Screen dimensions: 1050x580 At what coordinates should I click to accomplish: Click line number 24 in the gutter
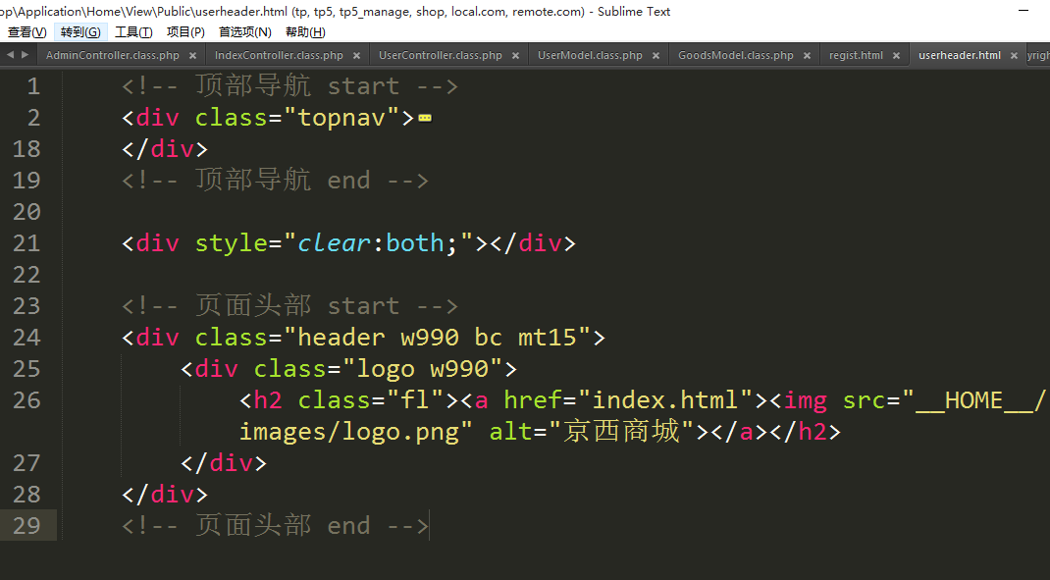[x=27, y=338]
